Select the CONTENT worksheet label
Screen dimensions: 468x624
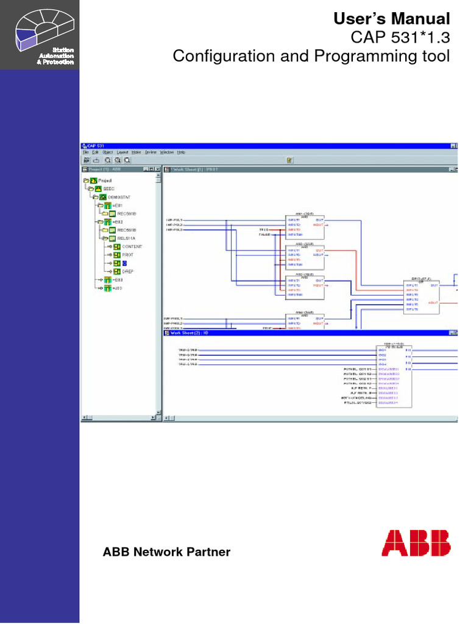coord(132,247)
